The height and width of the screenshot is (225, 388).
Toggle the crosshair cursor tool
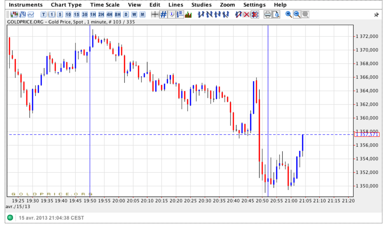pos(155,14)
